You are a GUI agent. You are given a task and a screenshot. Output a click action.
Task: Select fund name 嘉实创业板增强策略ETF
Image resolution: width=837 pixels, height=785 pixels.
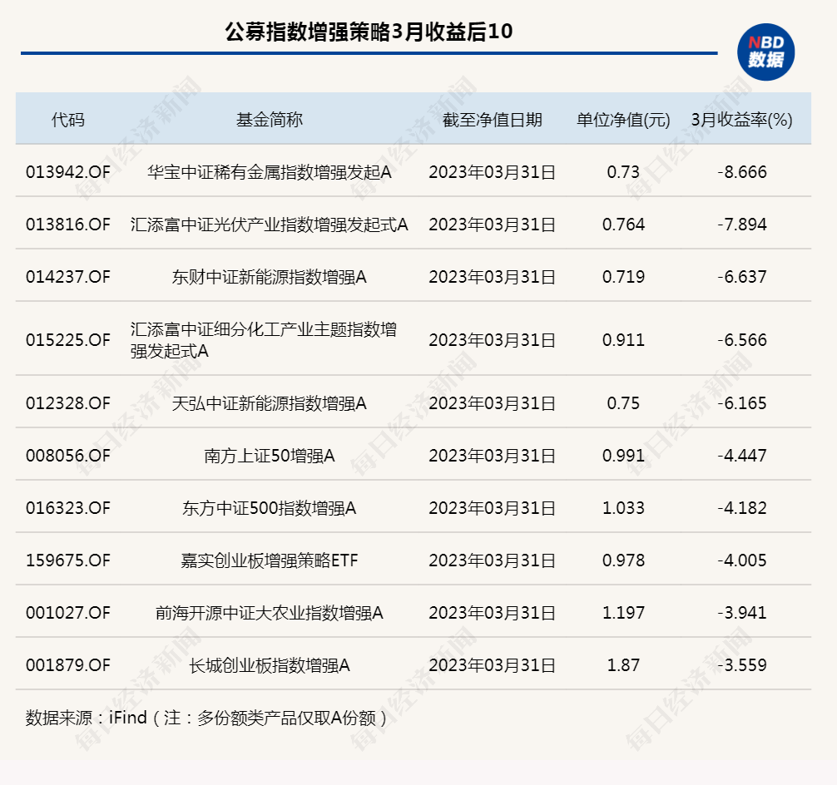click(269, 560)
